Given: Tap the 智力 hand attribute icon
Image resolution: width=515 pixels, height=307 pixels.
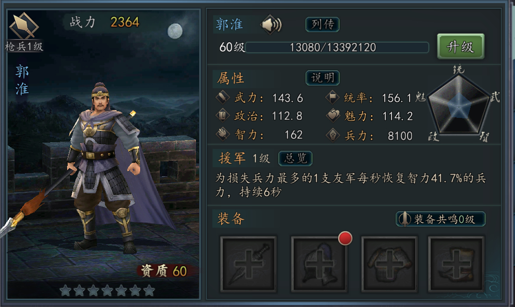Looking at the screenshot, I should coord(222,134).
